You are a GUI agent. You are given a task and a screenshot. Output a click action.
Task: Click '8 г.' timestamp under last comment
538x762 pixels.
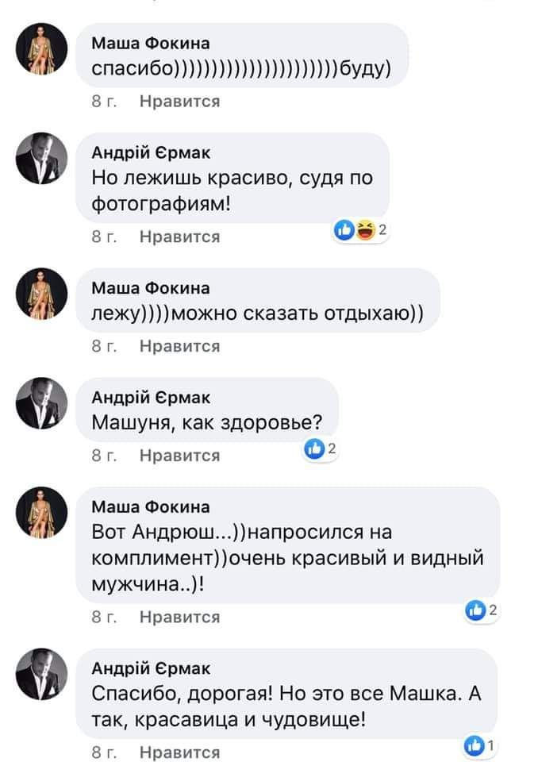pyautogui.click(x=104, y=752)
